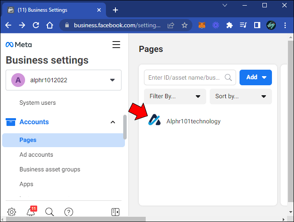
Task: Toggle the browser side panel icon
Action: [257, 25]
